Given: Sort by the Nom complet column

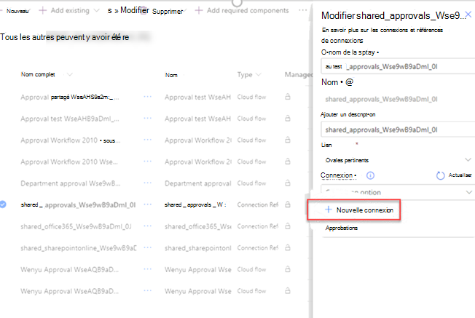Looking at the screenshot, I should (38, 74).
